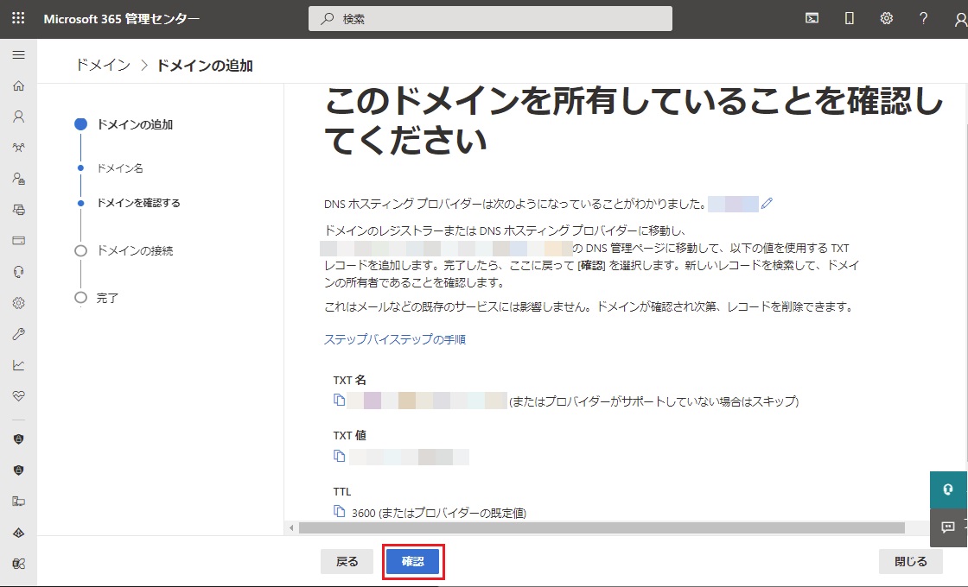Open the Health heart icon in sidebar
Image resolution: width=968 pixels, height=587 pixels.
click(x=18, y=395)
